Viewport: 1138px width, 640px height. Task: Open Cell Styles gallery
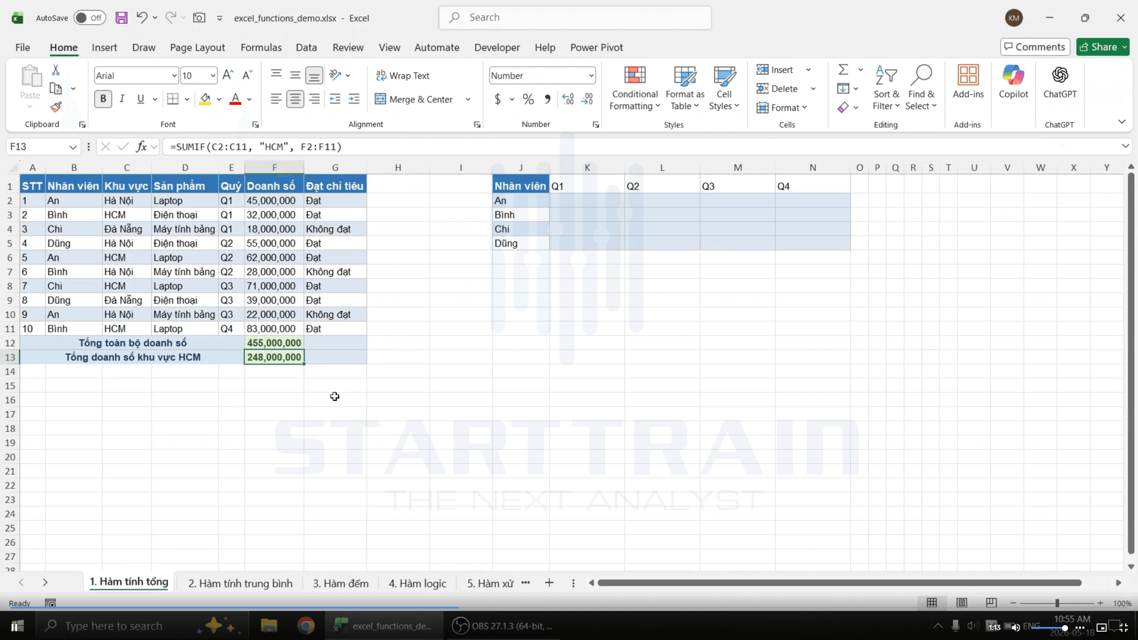click(x=724, y=88)
